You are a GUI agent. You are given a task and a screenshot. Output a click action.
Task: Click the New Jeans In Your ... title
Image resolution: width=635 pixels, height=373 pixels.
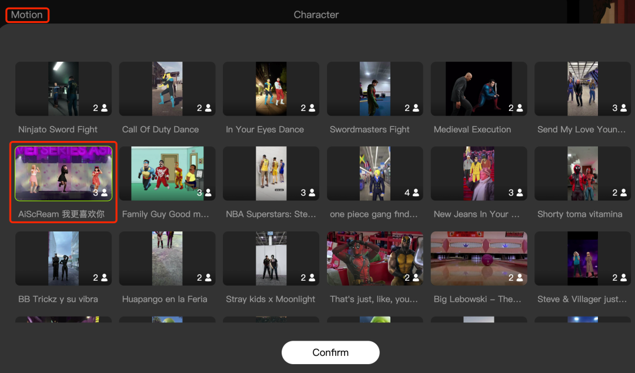coord(477,214)
